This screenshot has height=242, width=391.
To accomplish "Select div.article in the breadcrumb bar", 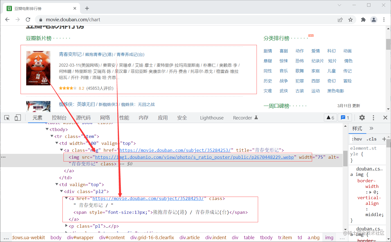I will point(189,238).
